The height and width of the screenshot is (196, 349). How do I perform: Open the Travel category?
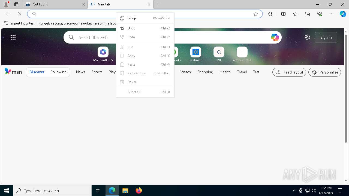point(242,72)
